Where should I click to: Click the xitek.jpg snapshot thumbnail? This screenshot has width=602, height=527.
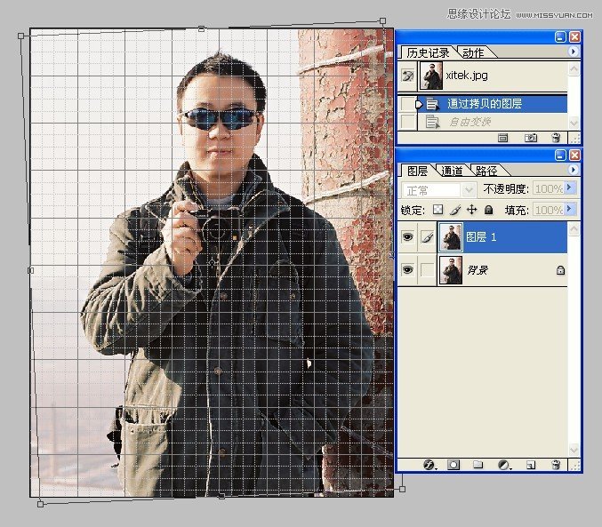(431, 76)
